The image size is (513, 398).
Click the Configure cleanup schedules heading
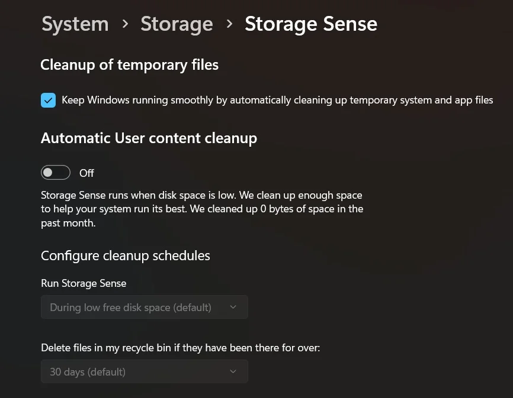coord(126,256)
